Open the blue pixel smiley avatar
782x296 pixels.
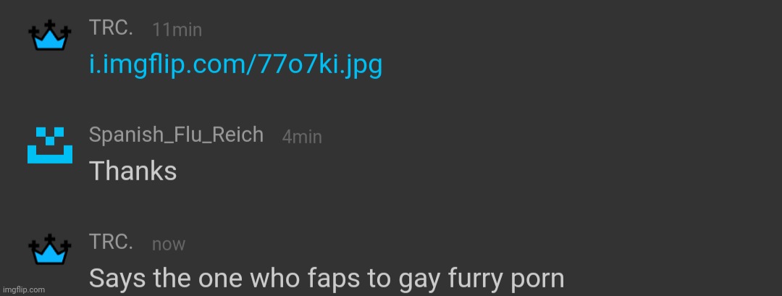click(x=50, y=145)
